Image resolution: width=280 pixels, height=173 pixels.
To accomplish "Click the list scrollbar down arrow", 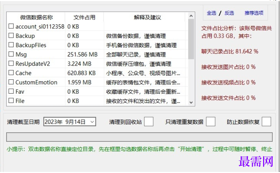I will tap(191, 103).
